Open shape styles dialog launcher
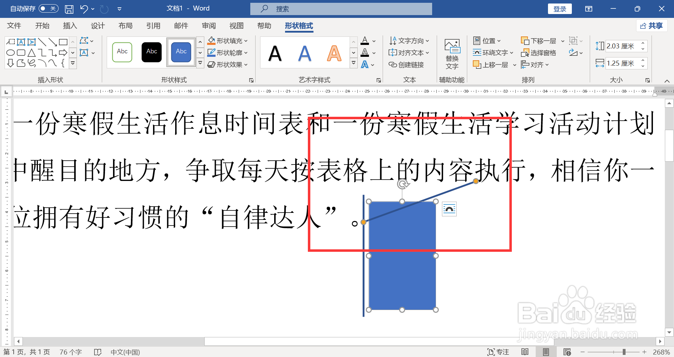Viewport: 674px width, 357px height. coord(251,80)
